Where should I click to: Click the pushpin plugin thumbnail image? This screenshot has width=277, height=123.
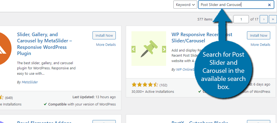[x=149, y=49]
